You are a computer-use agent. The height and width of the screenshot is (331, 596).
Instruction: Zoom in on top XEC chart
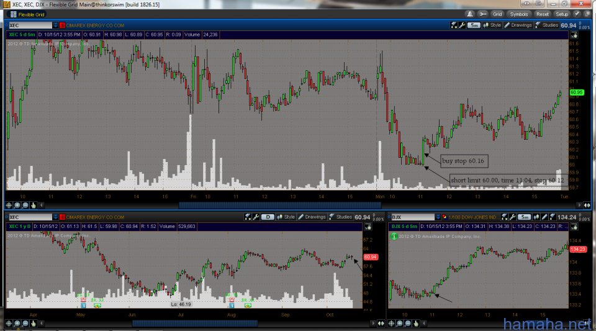(17, 205)
